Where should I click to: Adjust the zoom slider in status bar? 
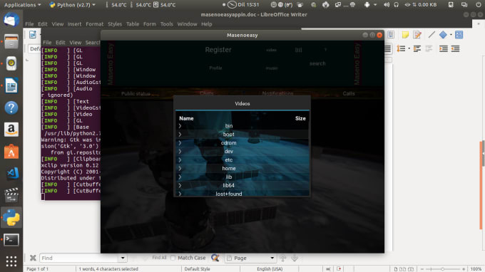pyautogui.click(x=443, y=269)
